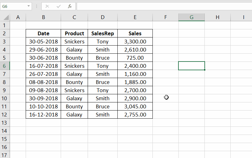
Task: Select column E header
Action: (135, 17)
